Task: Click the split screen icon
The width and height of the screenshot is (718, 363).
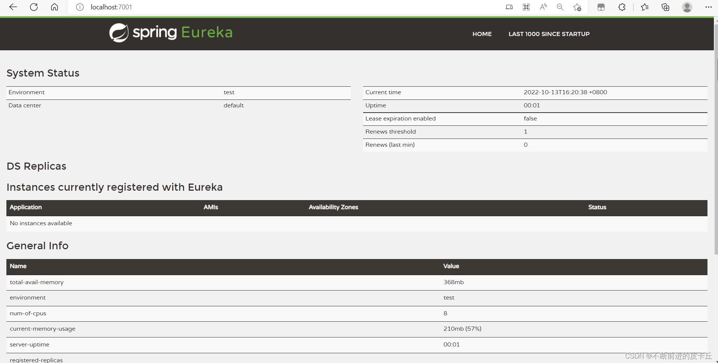Action: 601,7
